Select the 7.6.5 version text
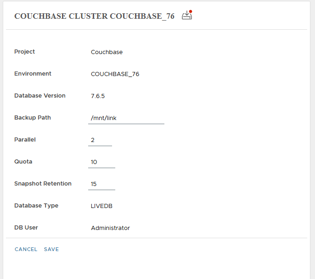 (x=98, y=96)
